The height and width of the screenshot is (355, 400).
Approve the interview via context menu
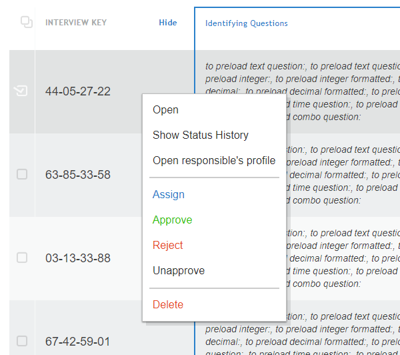pyautogui.click(x=172, y=220)
